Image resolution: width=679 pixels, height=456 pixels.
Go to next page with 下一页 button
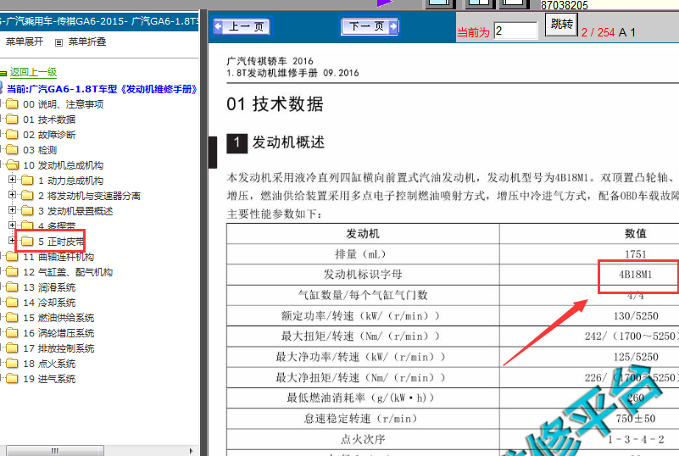[x=370, y=27]
